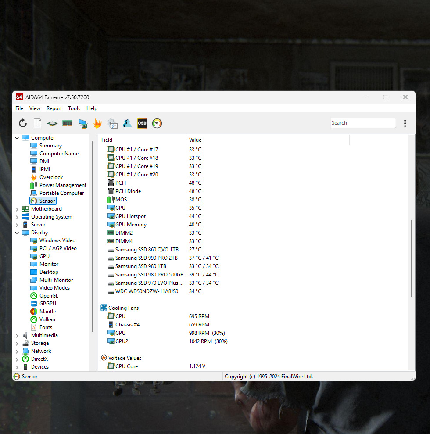430x434 pixels.
Task: Expand the DirectX tree node
Action: click(17, 359)
